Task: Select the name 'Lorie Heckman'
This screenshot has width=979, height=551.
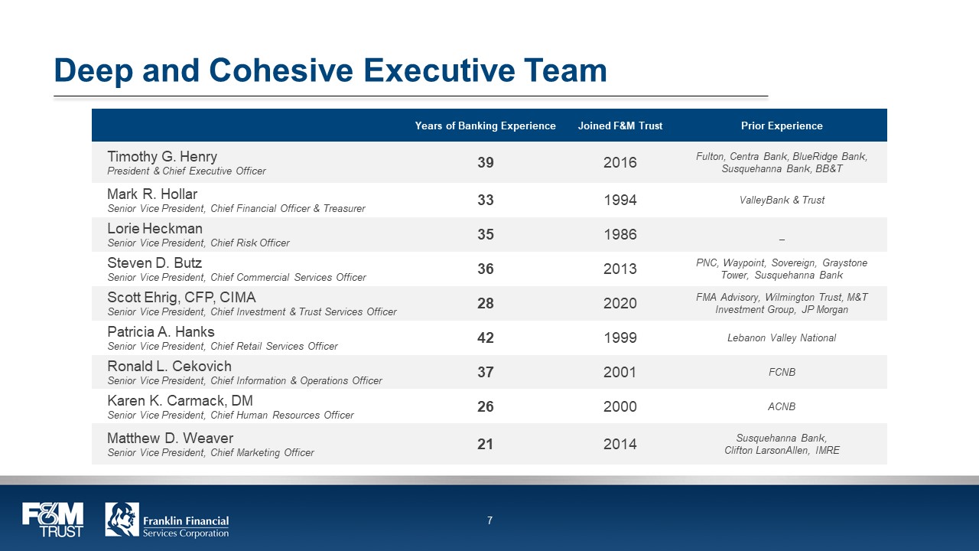Action: (155, 228)
